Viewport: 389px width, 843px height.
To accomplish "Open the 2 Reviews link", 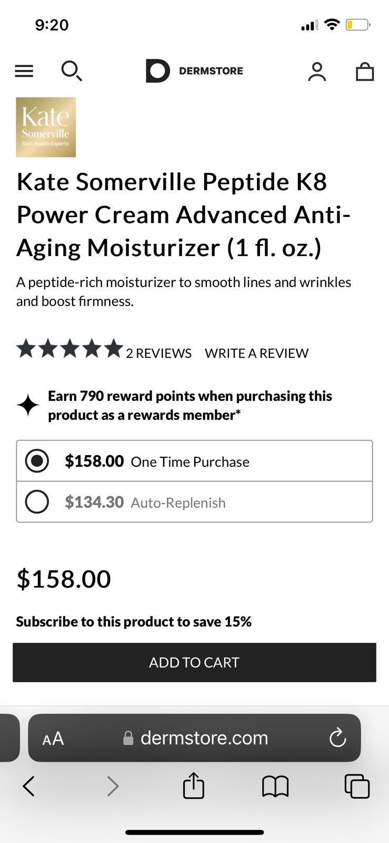I will tap(158, 353).
